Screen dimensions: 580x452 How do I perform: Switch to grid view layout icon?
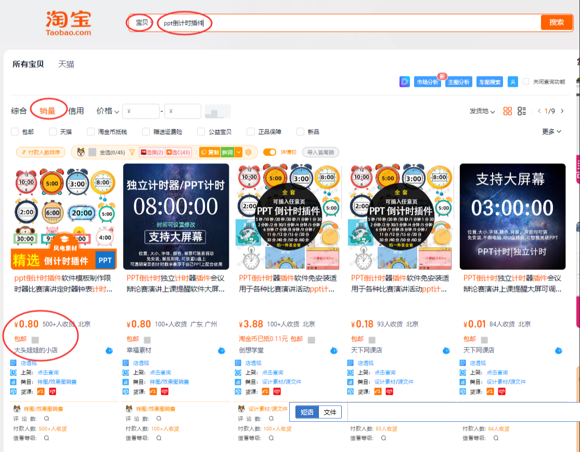[508, 111]
